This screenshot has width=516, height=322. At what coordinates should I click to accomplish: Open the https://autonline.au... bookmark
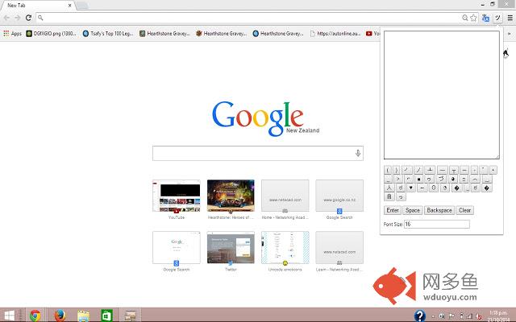335,34
